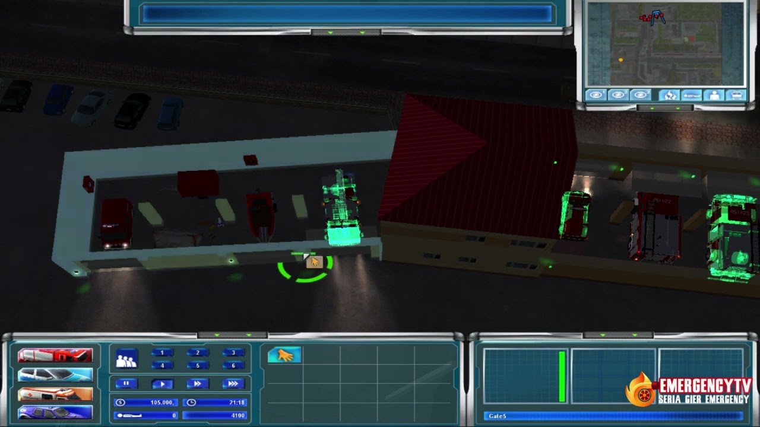Open the fire department vehicles menu
This screenshot has width=760, height=427.
[x=55, y=355]
